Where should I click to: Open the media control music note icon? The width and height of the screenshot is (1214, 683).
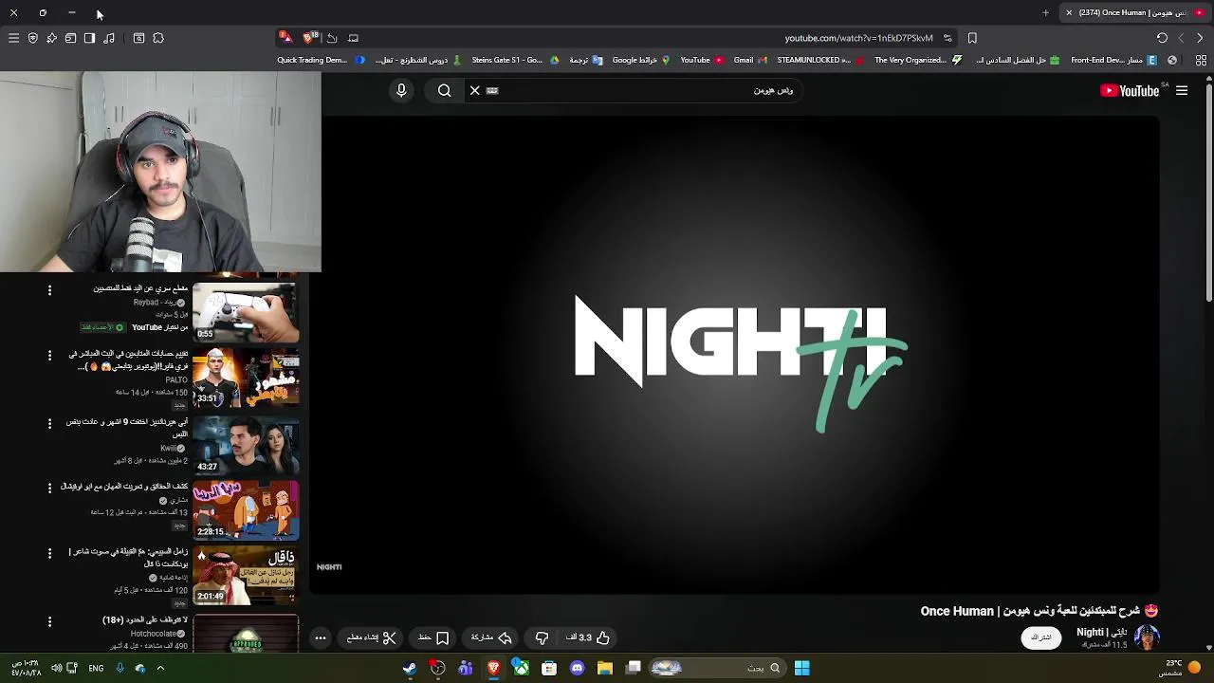(109, 38)
